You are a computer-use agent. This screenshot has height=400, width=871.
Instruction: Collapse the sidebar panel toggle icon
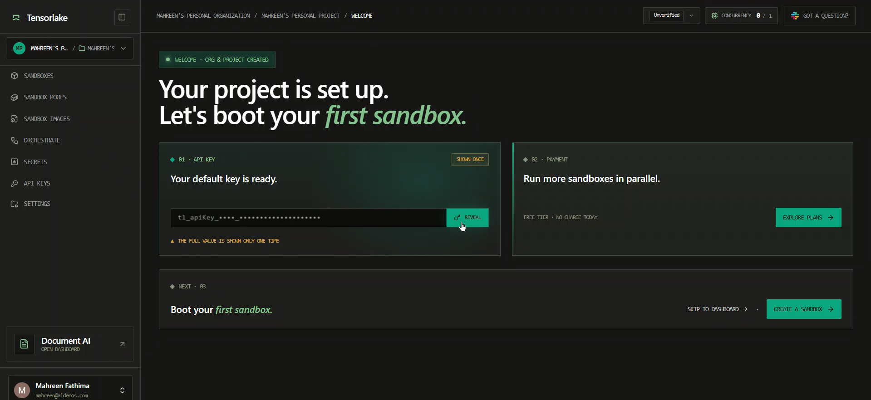(x=122, y=17)
